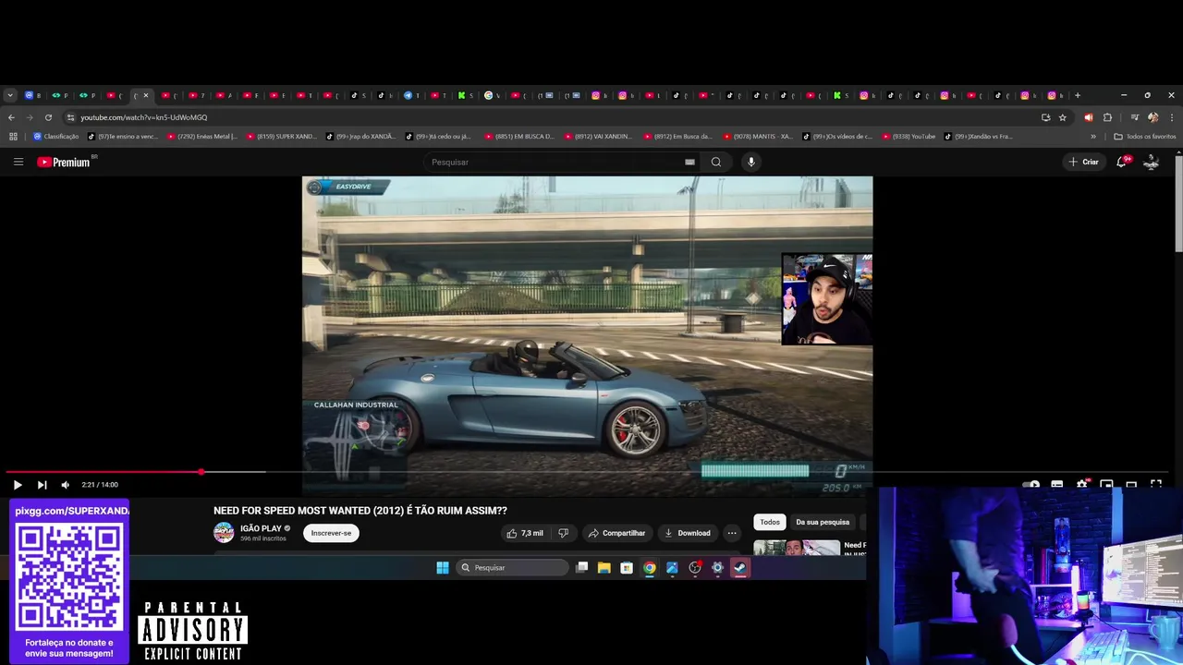Enter fullscreen mode in video player
This screenshot has height=665, width=1183.
pyautogui.click(x=1155, y=484)
